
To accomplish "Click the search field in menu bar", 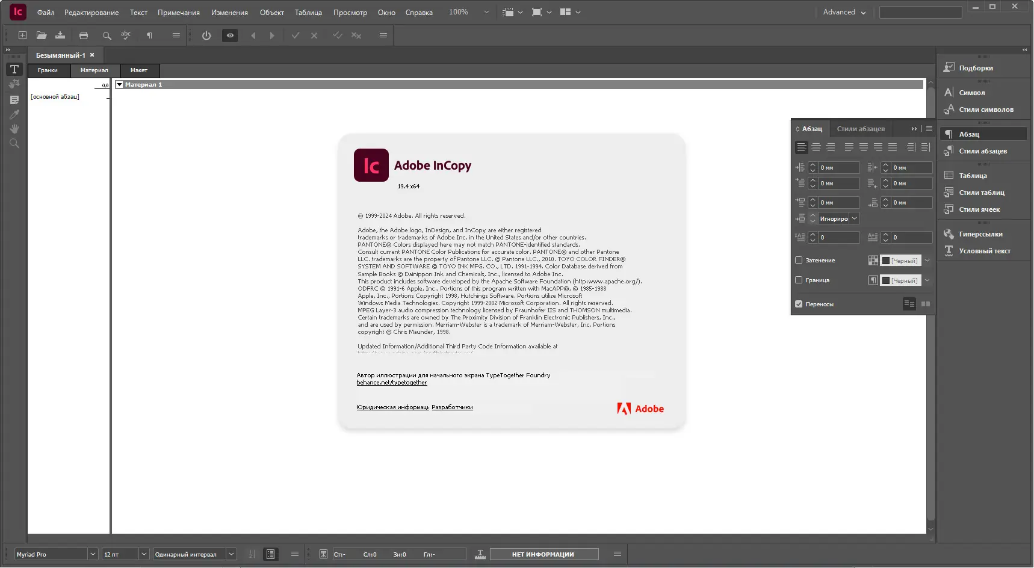I will (x=920, y=12).
